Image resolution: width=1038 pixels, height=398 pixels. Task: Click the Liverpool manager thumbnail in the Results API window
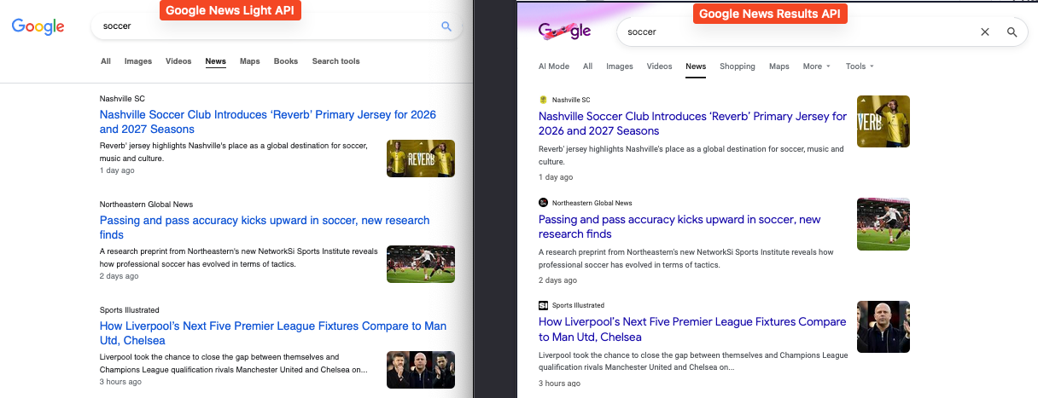(x=883, y=327)
